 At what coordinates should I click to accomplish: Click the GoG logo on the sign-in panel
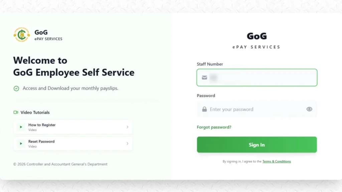(256, 36)
